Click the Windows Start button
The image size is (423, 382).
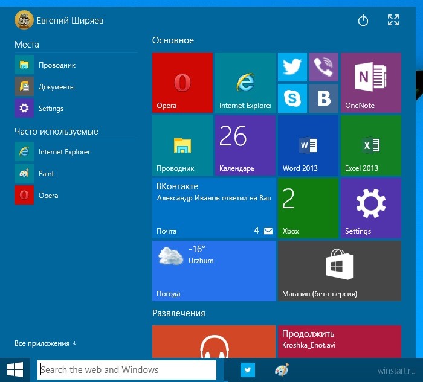(15, 370)
